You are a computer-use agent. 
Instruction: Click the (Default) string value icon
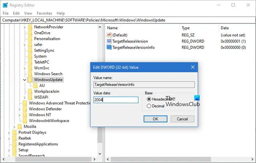coord(109,35)
